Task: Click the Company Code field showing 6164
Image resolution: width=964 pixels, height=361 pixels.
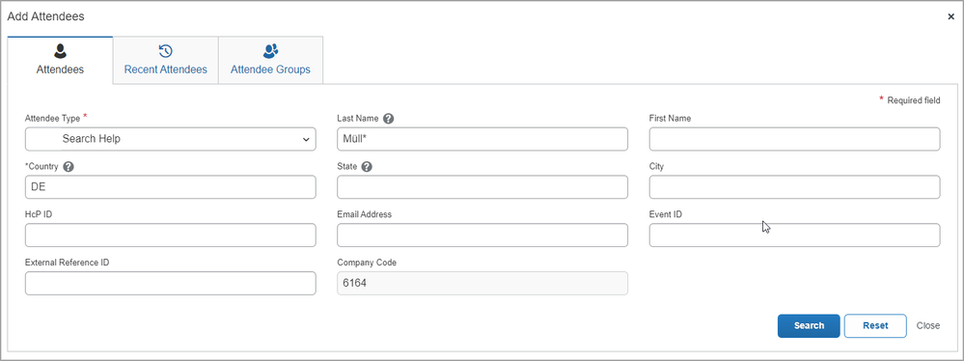Action: click(482, 283)
